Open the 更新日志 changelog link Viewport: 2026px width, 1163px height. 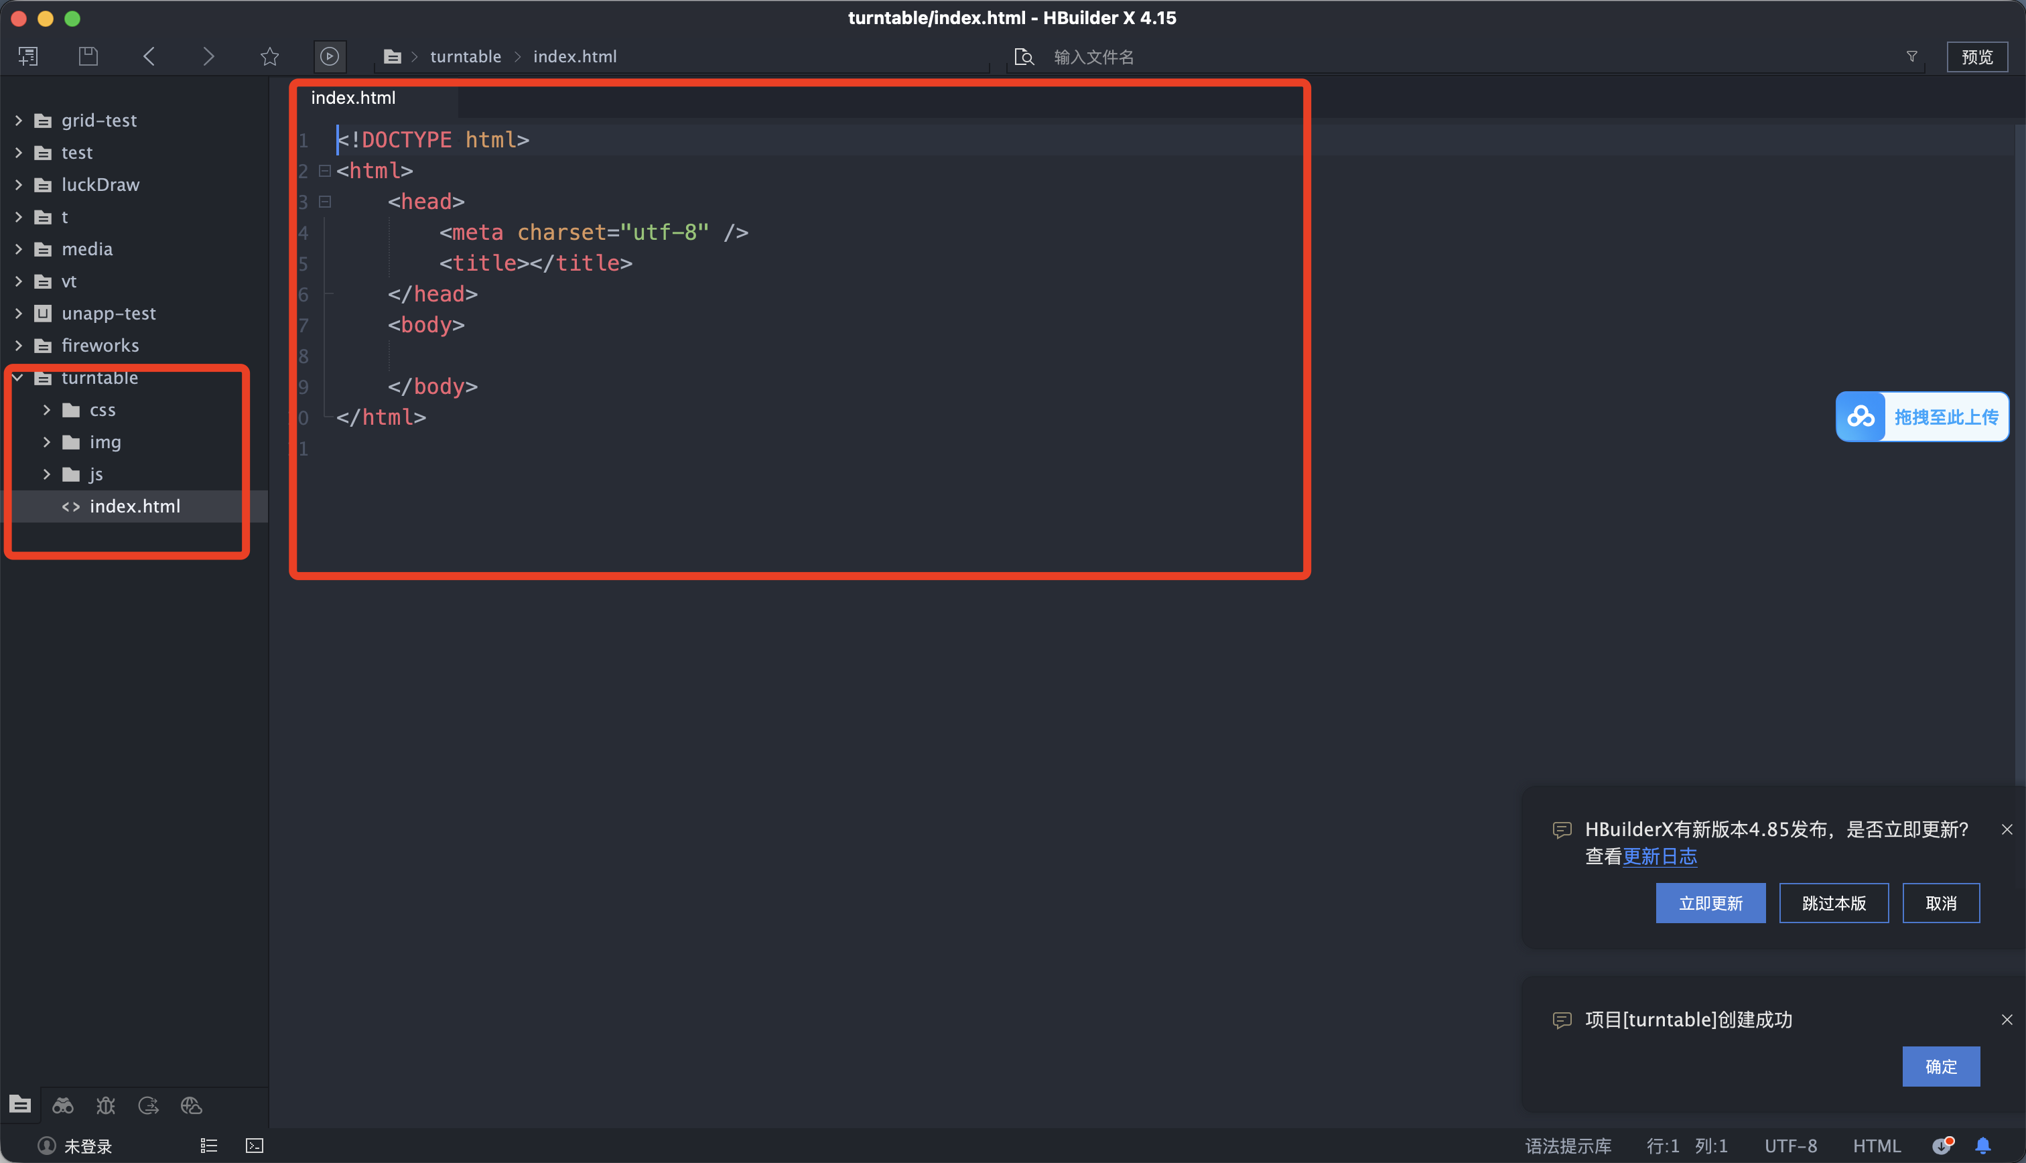point(1660,856)
